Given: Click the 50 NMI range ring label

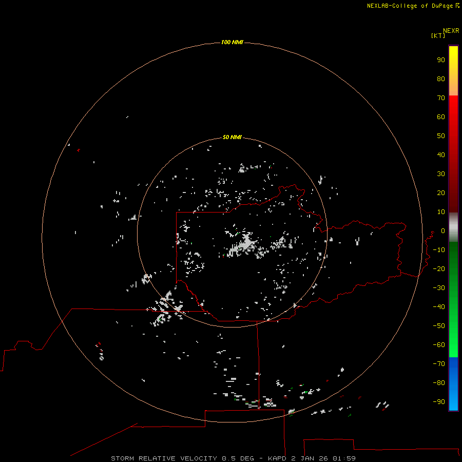Looking at the screenshot, I should pyautogui.click(x=232, y=137).
